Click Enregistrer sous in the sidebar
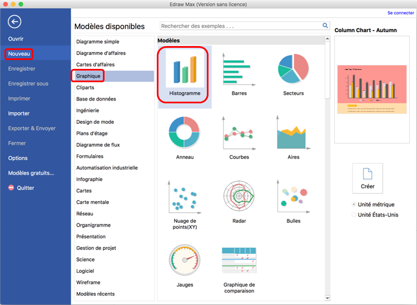The image size is (417, 305). (x=28, y=83)
